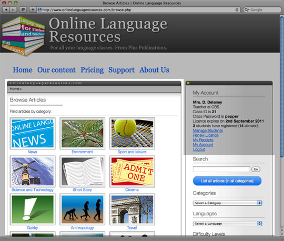Click the Licence expires on 2nd September 2011 text

[228, 121]
